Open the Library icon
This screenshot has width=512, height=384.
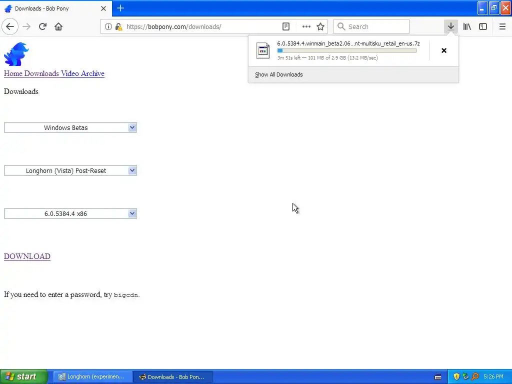(x=467, y=26)
